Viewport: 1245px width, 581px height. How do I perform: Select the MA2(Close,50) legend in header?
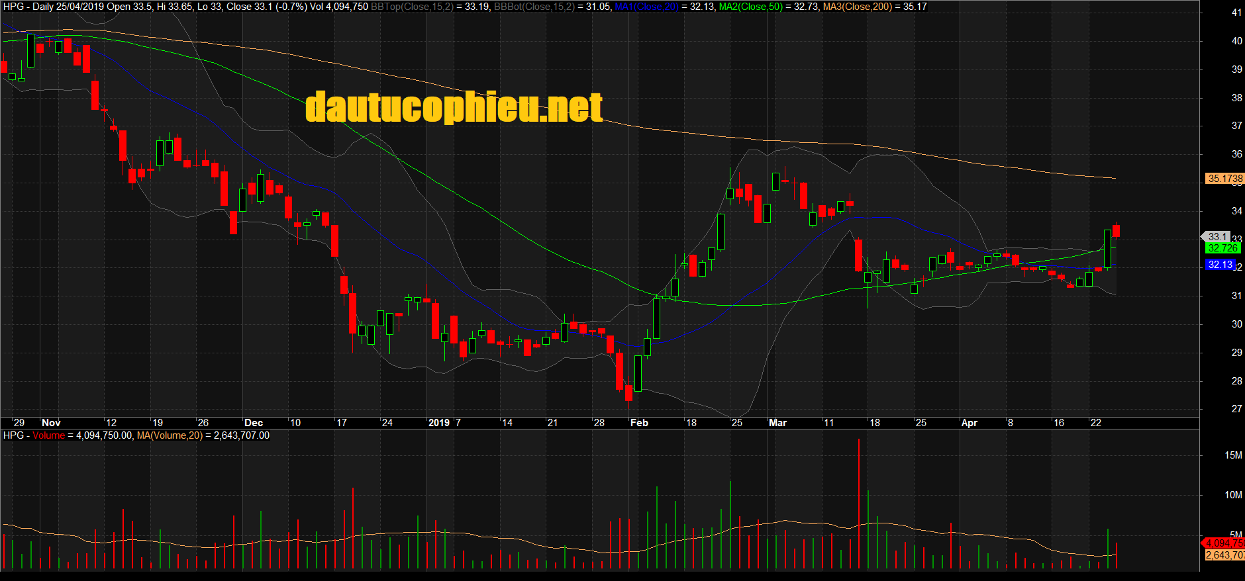click(750, 7)
